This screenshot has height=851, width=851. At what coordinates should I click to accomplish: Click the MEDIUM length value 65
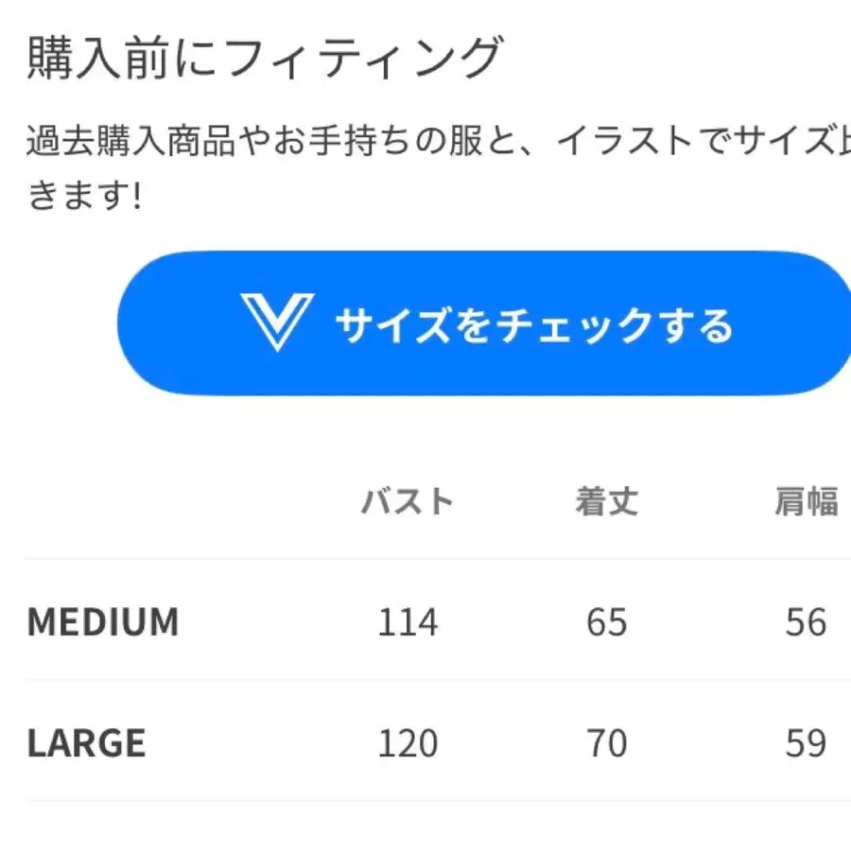coord(605,622)
